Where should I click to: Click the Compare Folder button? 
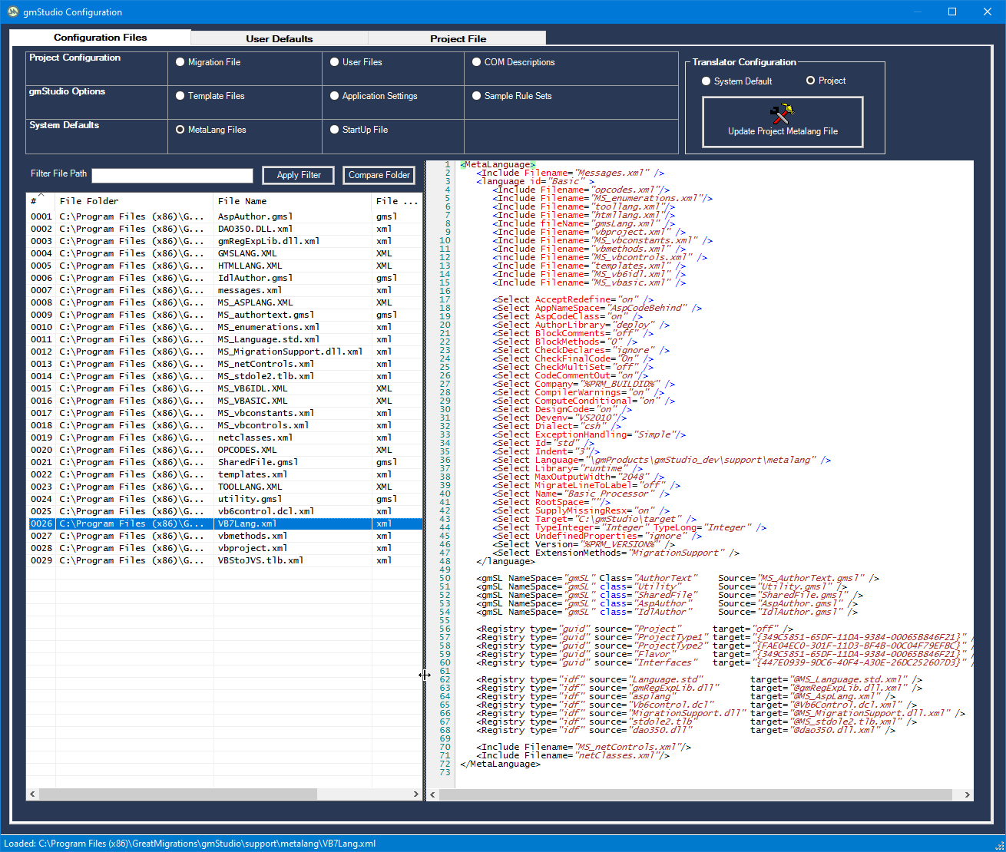click(x=379, y=175)
